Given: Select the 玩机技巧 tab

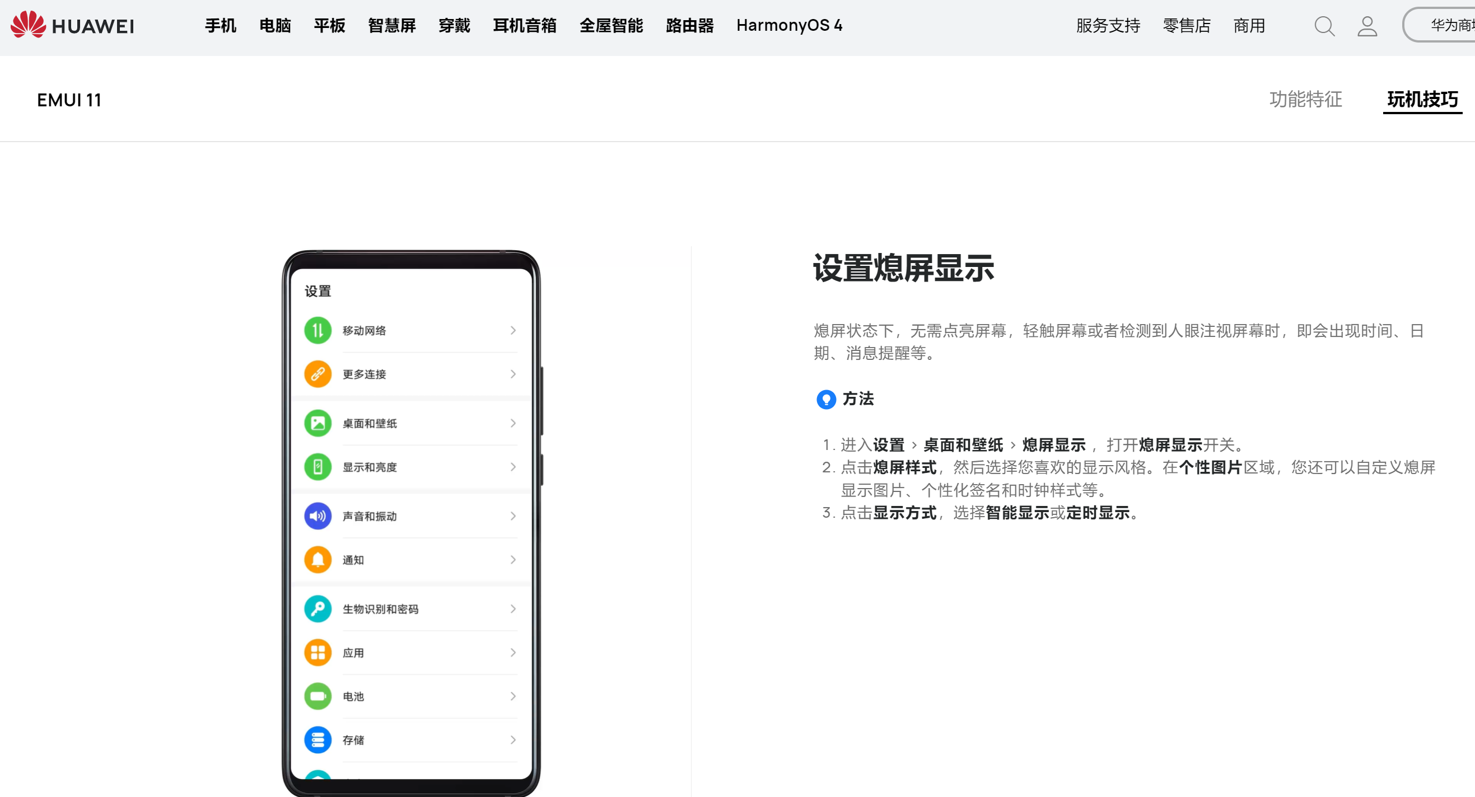Looking at the screenshot, I should (x=1422, y=100).
